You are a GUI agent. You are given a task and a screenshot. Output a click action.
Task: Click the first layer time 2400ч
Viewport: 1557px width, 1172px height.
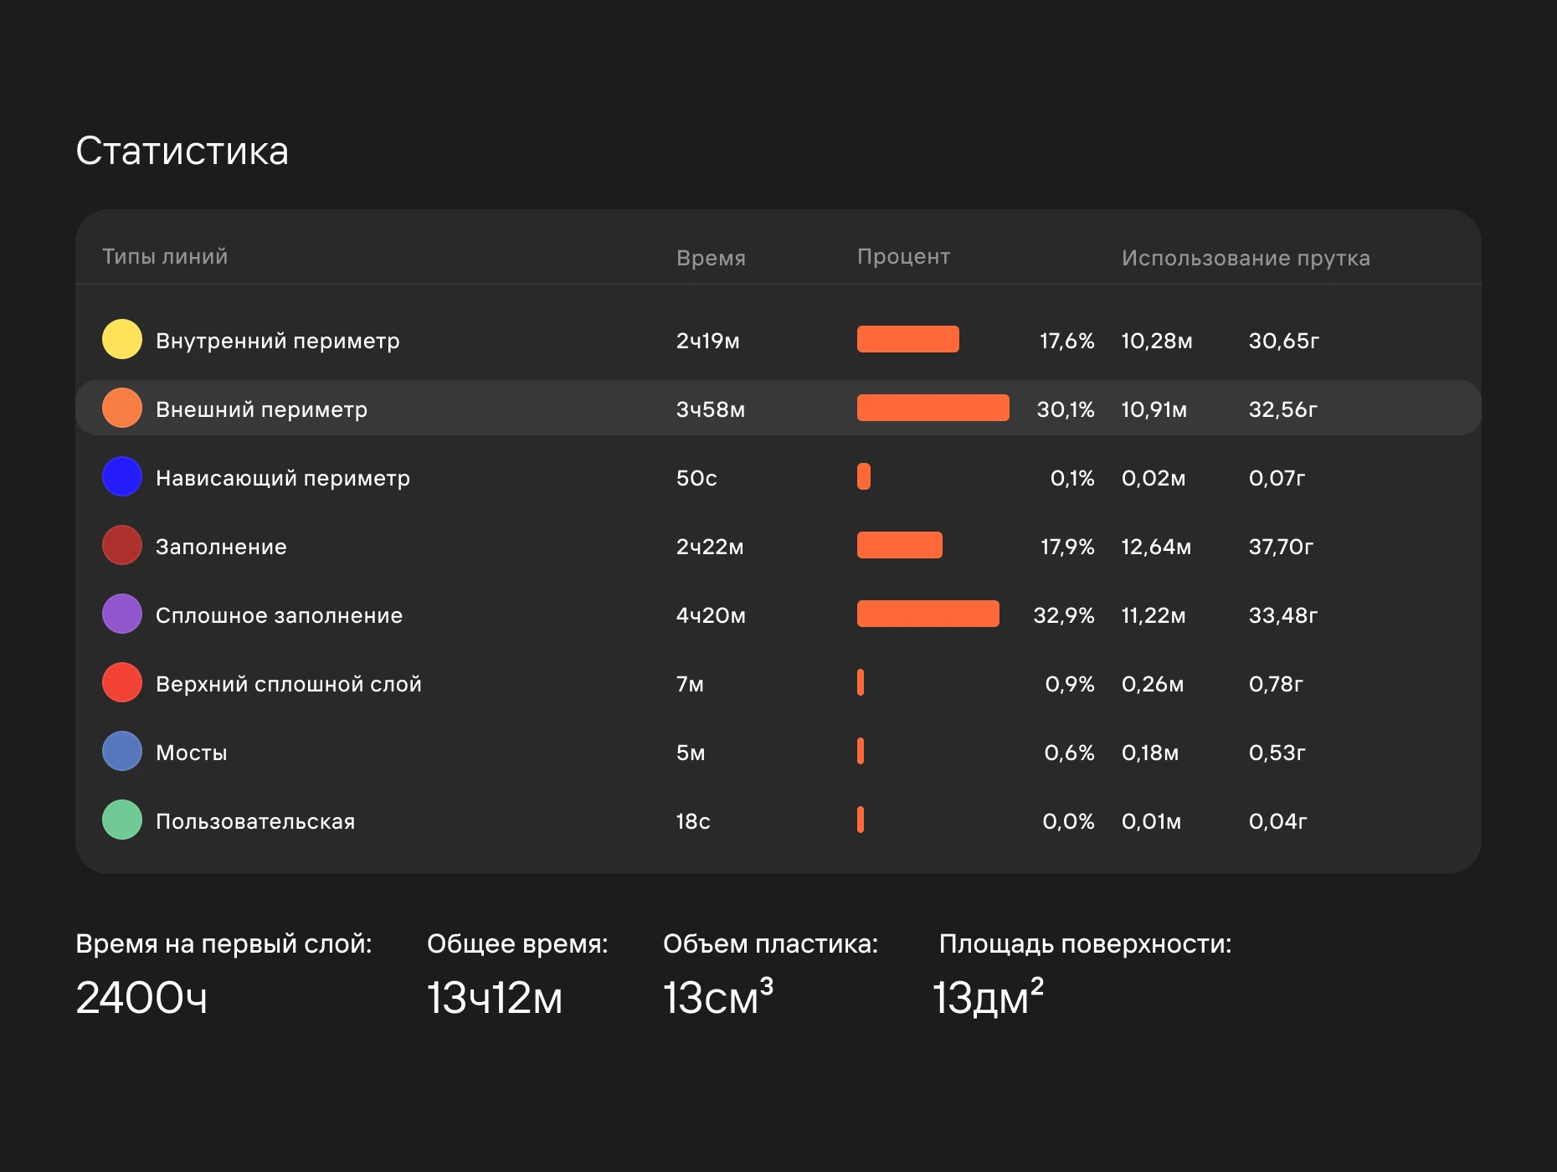141,997
